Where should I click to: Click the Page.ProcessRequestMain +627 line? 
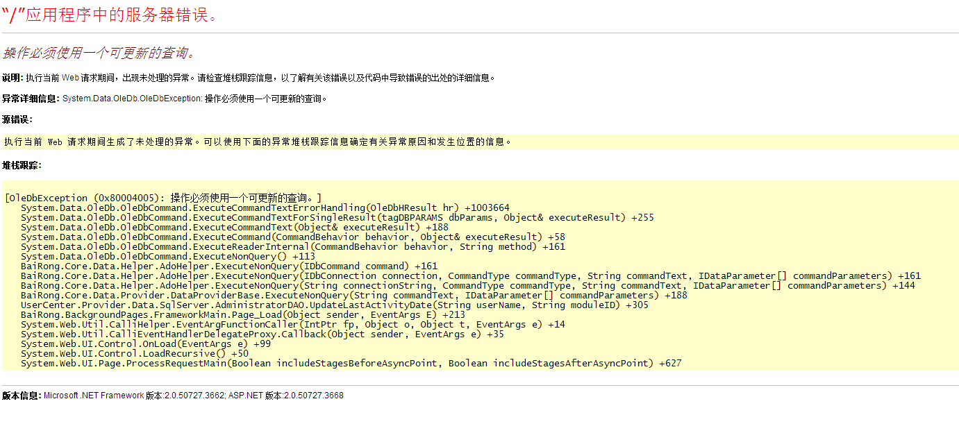coord(351,363)
